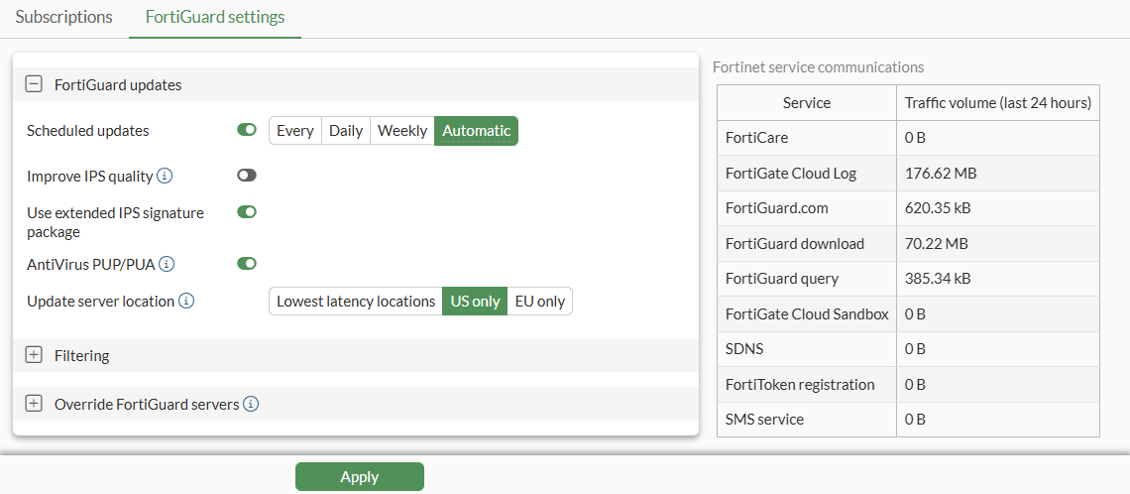Image resolution: width=1130 pixels, height=494 pixels.
Task: Choose Daily scheduled updates
Action: coord(345,131)
